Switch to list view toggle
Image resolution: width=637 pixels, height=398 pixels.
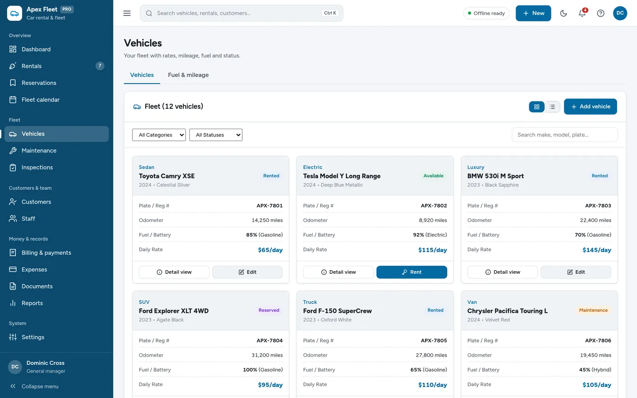[552, 106]
